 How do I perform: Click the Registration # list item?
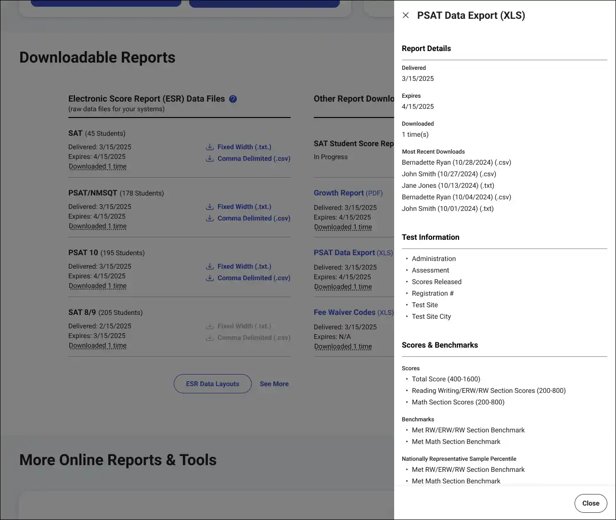pyautogui.click(x=433, y=293)
